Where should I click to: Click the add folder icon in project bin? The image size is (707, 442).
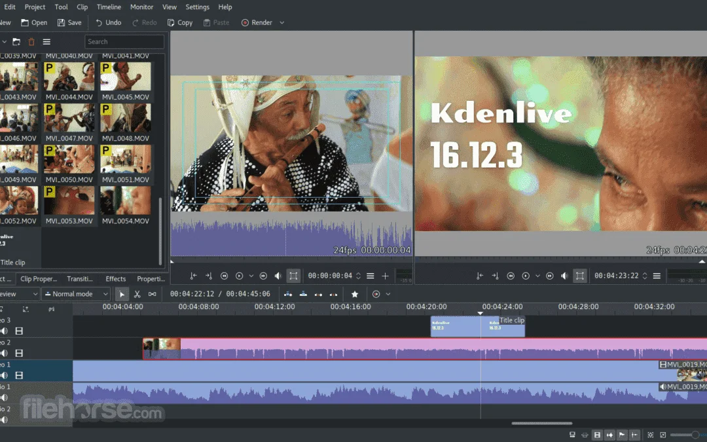coord(16,41)
